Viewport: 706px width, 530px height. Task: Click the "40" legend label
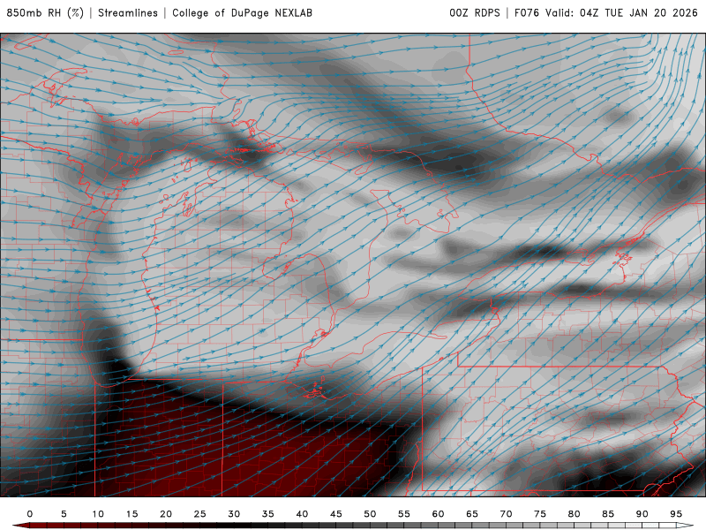[302, 514]
